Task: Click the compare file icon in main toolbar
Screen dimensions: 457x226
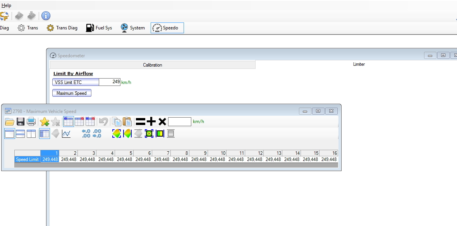Action: [x=4, y=16]
